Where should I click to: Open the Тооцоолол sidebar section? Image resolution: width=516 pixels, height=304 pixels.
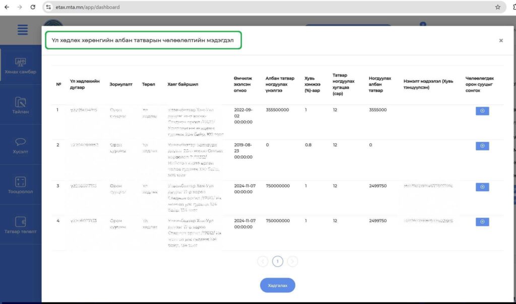click(21, 186)
